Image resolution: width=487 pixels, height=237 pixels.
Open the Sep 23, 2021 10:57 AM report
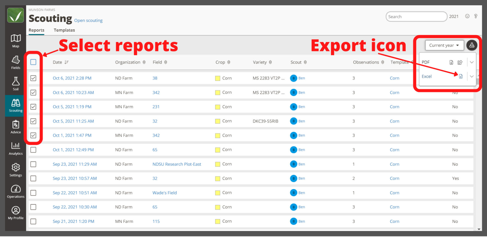point(75,178)
